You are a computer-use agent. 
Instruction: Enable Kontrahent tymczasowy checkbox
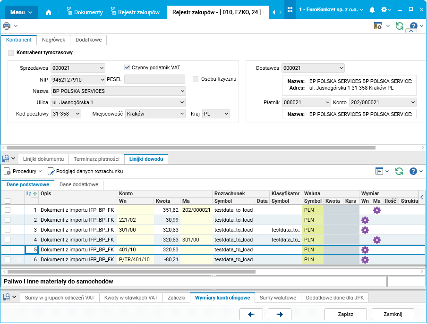click(11, 53)
